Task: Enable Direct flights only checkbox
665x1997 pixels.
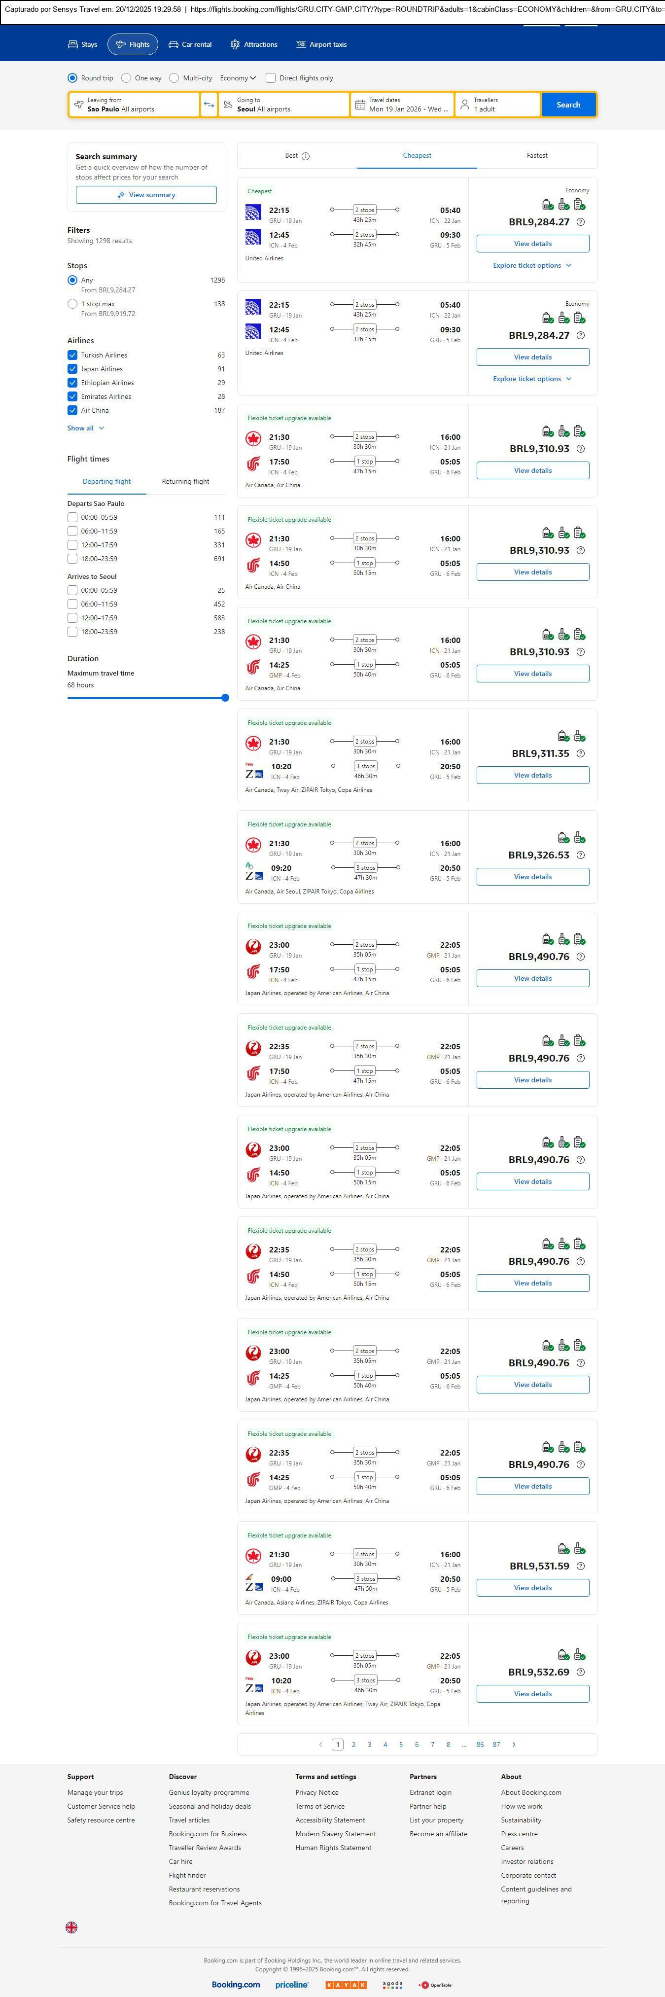Action: coord(271,78)
